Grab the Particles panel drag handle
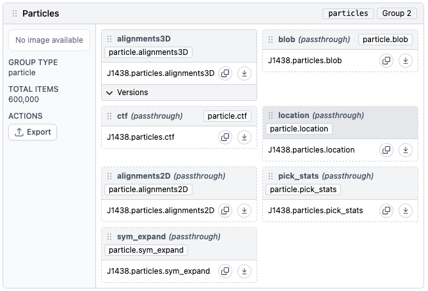The image size is (428, 291). (15, 13)
